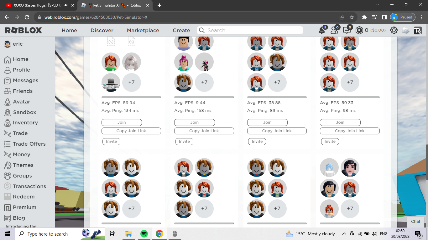The image size is (428, 240).
Task: Show hidden system tray icons
Action: coord(344,234)
